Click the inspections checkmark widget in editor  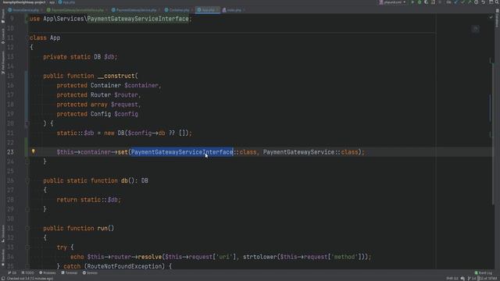pyautogui.click(x=491, y=17)
